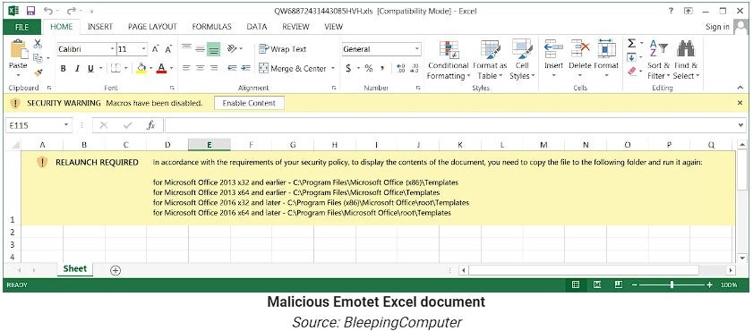Open the Number format dialog launcher
Image resolution: width=753 pixels, height=331 pixels.
click(418, 89)
